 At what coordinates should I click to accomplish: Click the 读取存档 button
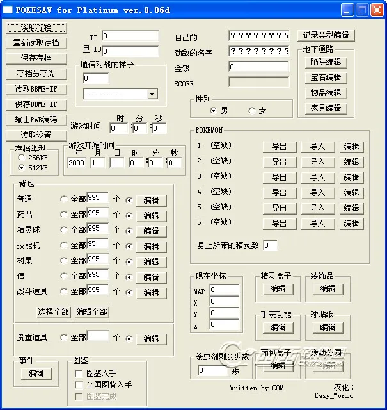tap(36, 28)
